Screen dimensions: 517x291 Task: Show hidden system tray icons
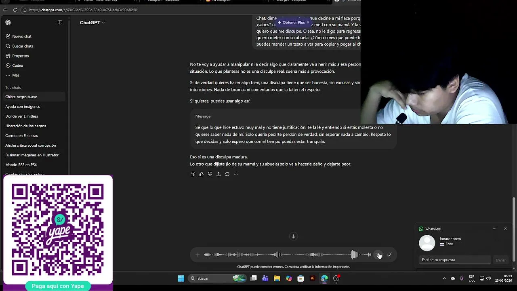coord(444,278)
